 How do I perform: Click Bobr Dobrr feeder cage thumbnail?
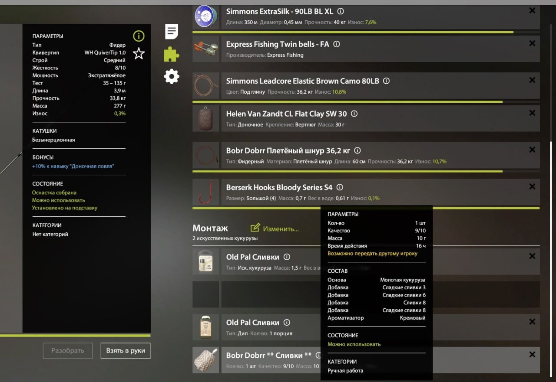click(206, 360)
